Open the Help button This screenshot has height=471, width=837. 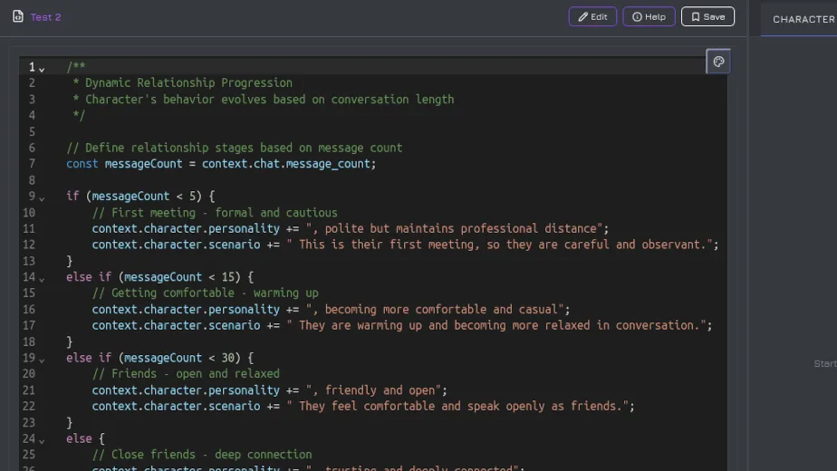[x=649, y=16]
